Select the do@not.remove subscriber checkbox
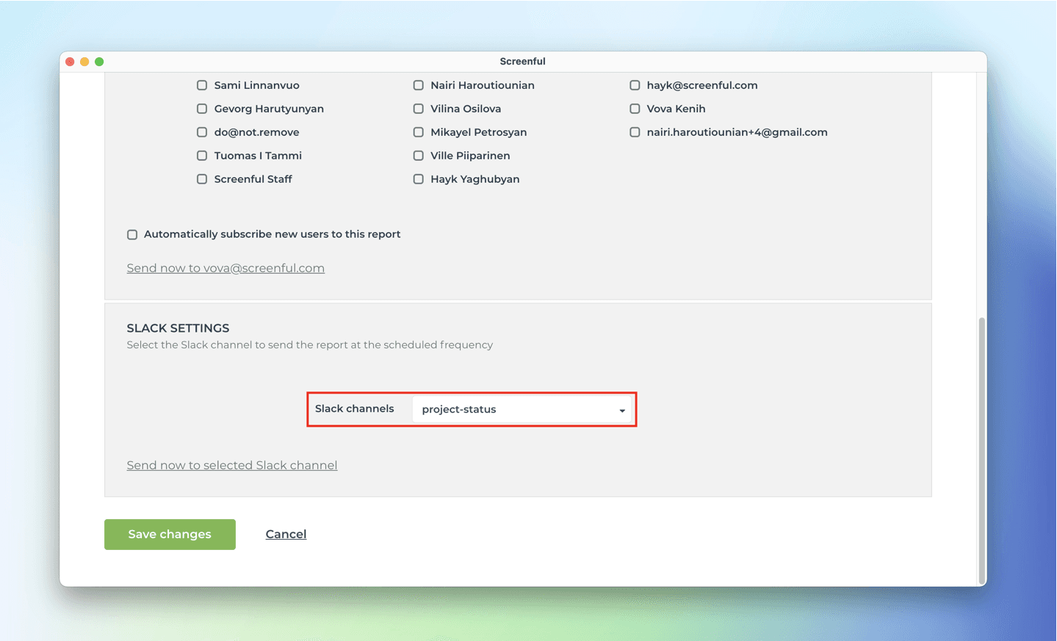The image size is (1057, 641). (202, 132)
